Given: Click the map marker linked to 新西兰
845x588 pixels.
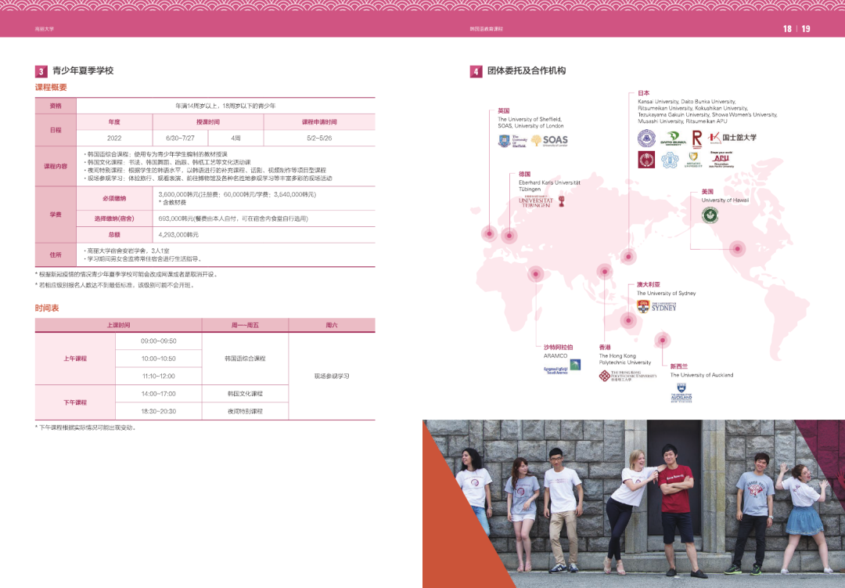Looking at the screenshot, I should click(663, 340).
